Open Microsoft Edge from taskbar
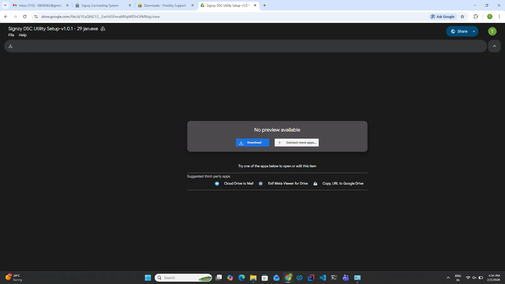This screenshot has height=284, width=505. (241, 278)
